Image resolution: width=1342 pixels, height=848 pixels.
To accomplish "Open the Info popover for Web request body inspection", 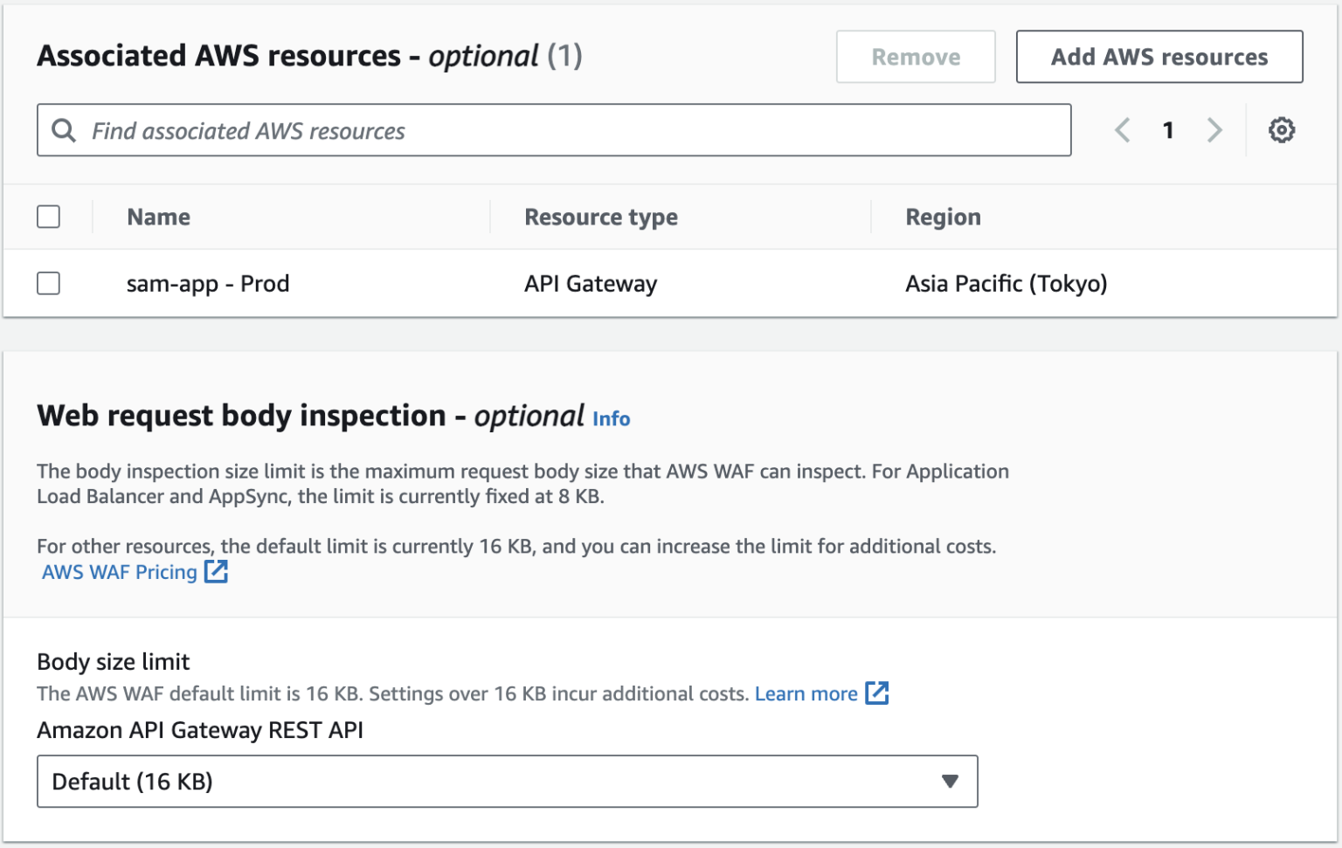I will point(611,418).
